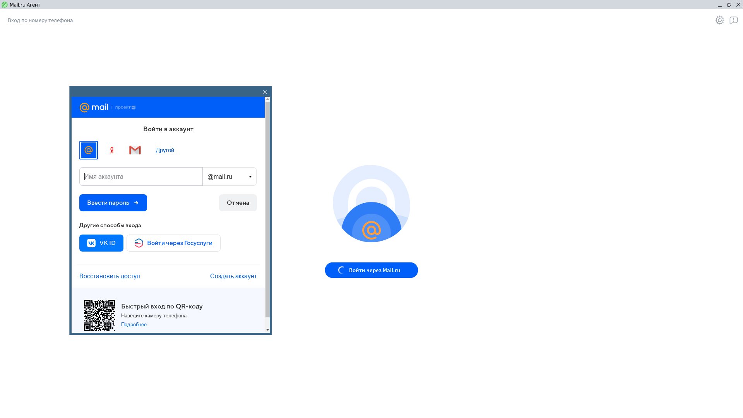Sign in with VK ID
This screenshot has height=418, width=743.
(101, 243)
